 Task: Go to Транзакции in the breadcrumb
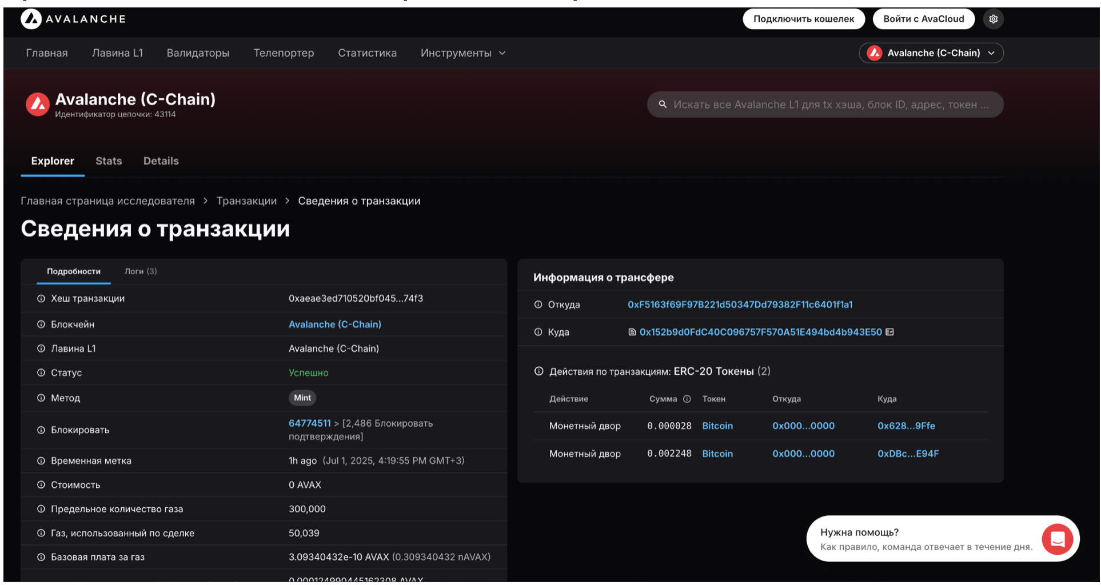coord(246,201)
